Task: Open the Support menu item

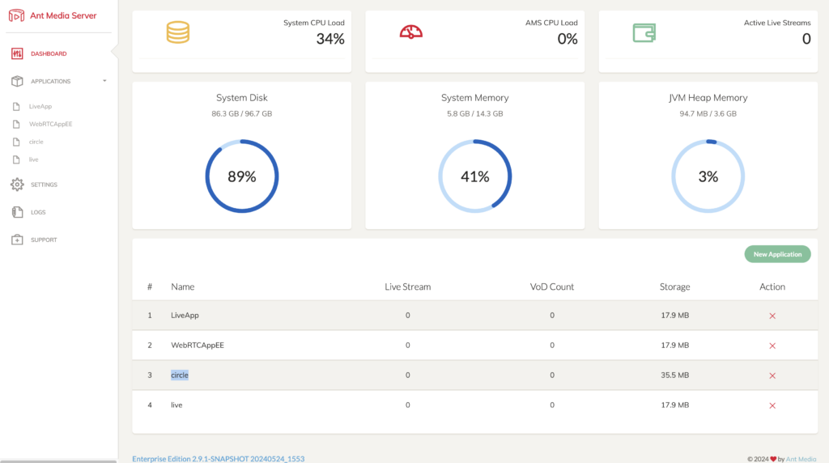Action: click(x=44, y=240)
